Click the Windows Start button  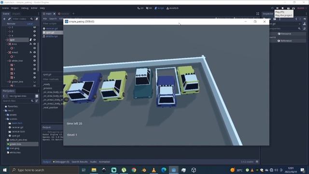coord(5,170)
